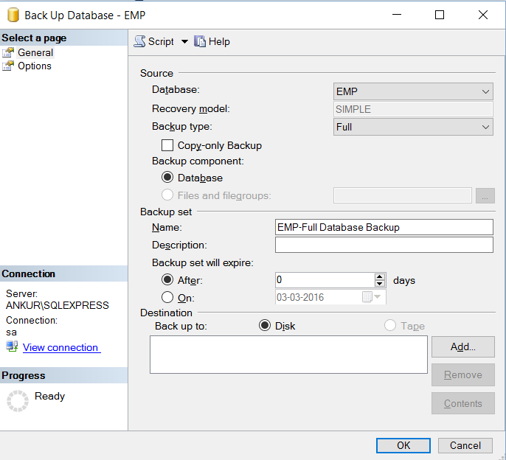
Task: Increase expire-after days with up arrow
Action: click(380, 276)
